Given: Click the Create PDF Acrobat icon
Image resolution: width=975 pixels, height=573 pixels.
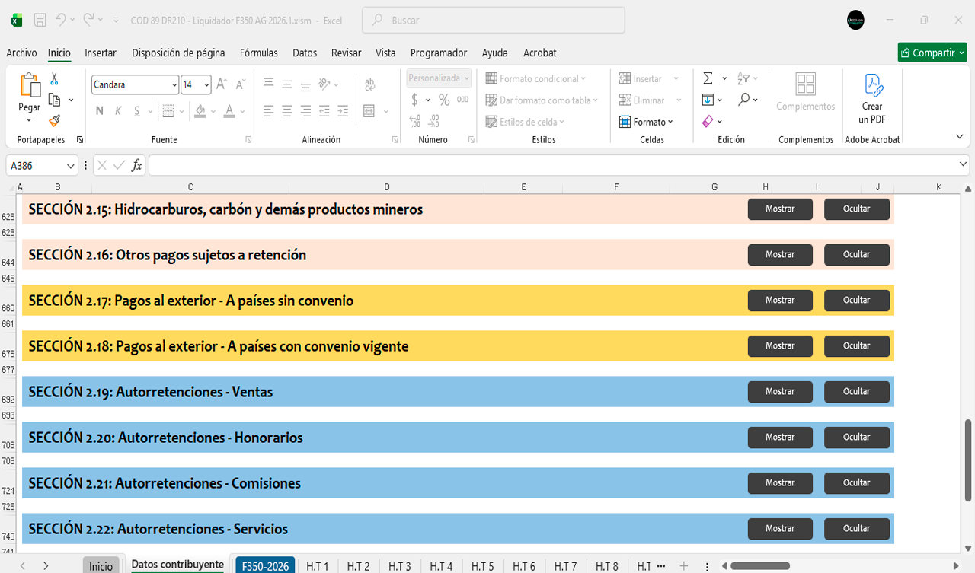Looking at the screenshot, I should [x=872, y=99].
